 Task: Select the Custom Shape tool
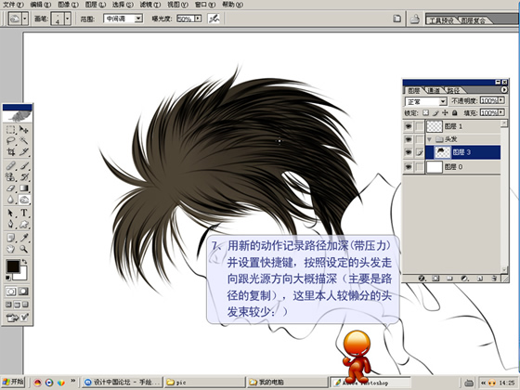tap(23, 224)
